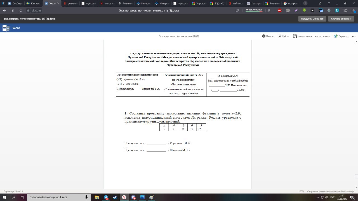The height and width of the screenshot is (201, 358).
Task: Click Найти to search the document
Action: pyautogui.click(x=283, y=36)
